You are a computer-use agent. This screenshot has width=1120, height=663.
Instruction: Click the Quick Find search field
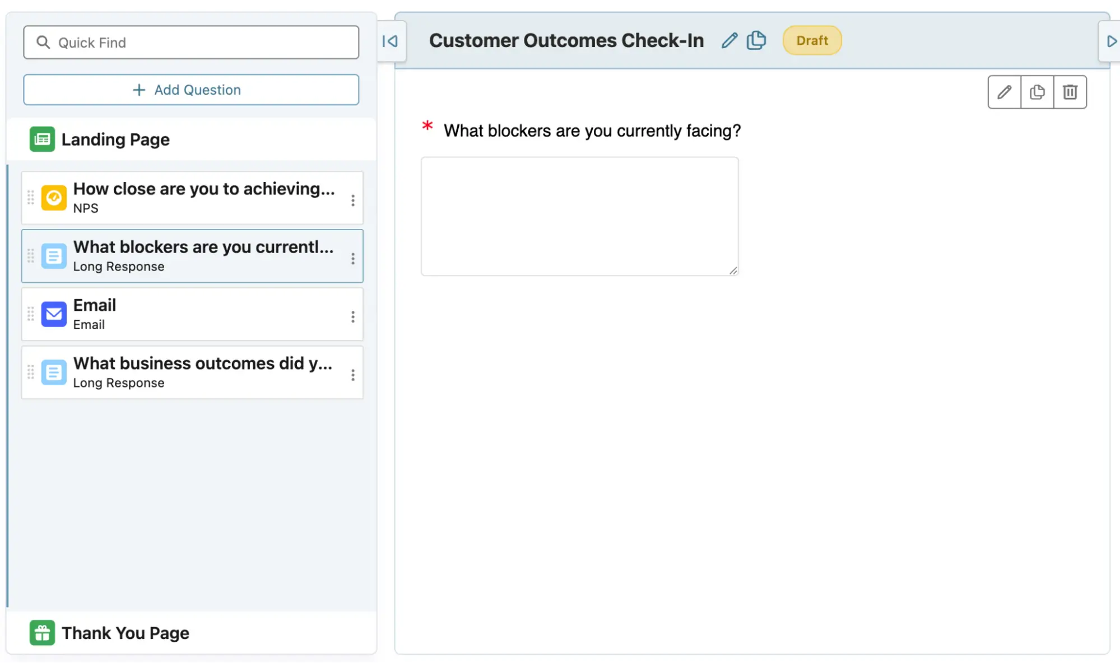pos(191,43)
